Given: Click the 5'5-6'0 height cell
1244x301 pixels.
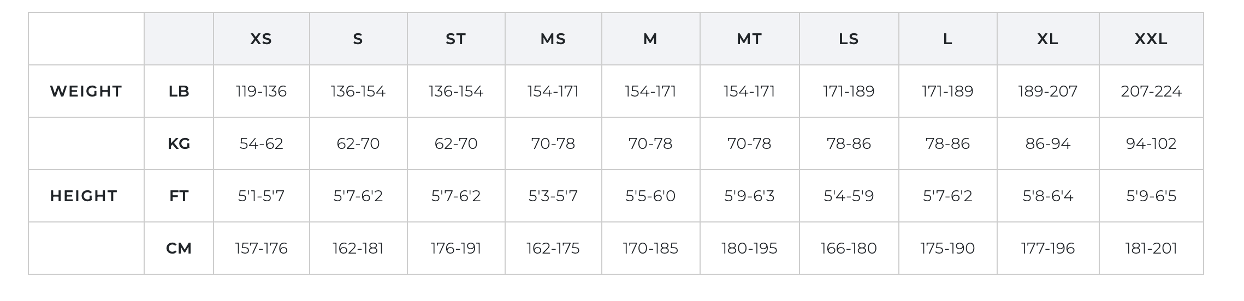Looking at the screenshot, I should [x=650, y=196].
